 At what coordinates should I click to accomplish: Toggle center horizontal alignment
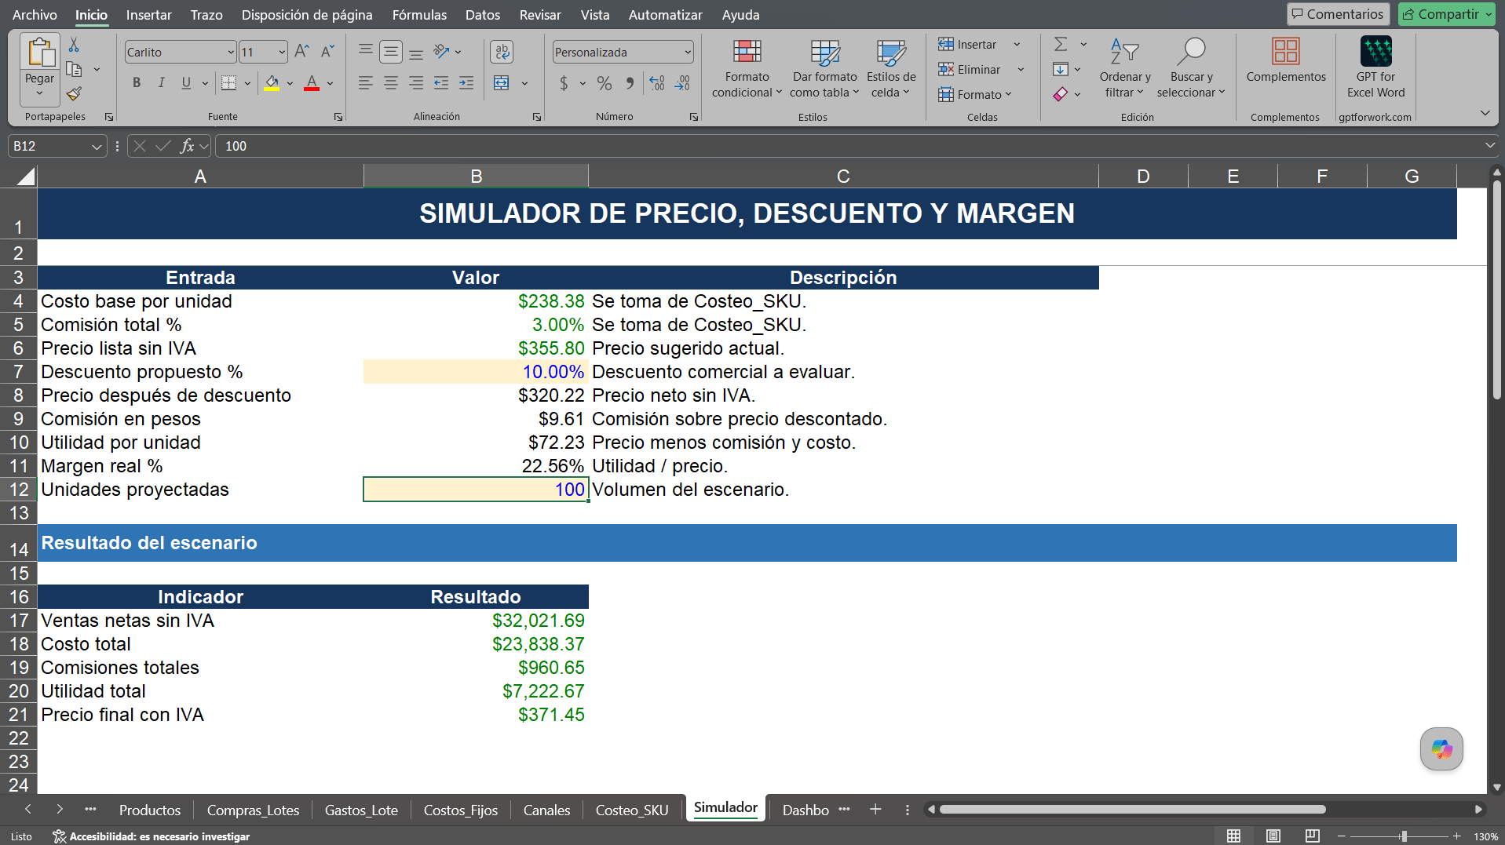[390, 82]
